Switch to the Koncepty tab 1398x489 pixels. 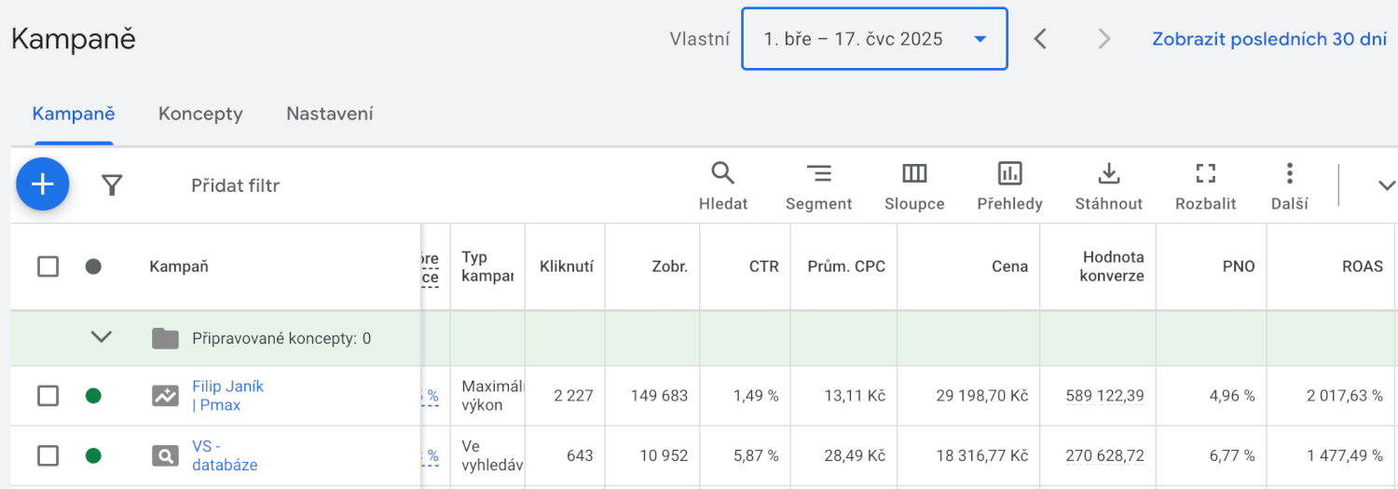[x=200, y=114]
